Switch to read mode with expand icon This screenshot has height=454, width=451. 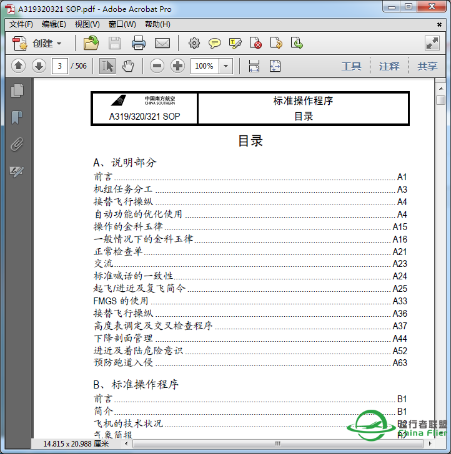pos(432,43)
